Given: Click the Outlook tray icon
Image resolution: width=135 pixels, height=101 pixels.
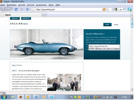Looking at the screenshot, I should point(79,97).
